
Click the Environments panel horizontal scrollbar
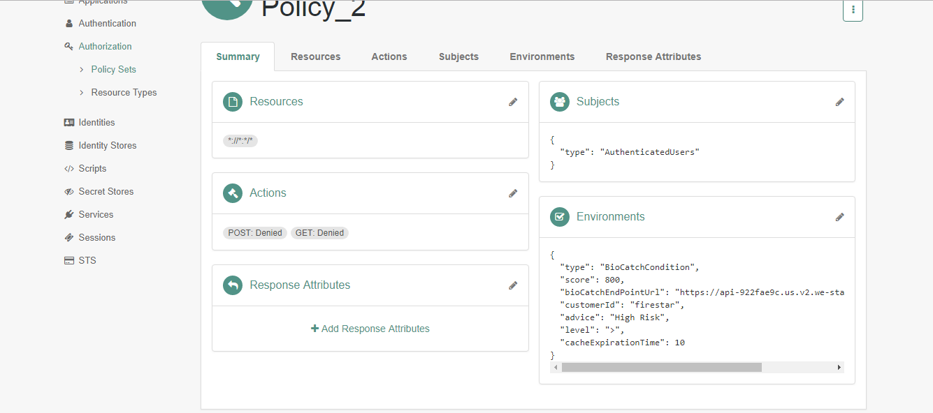tap(662, 366)
